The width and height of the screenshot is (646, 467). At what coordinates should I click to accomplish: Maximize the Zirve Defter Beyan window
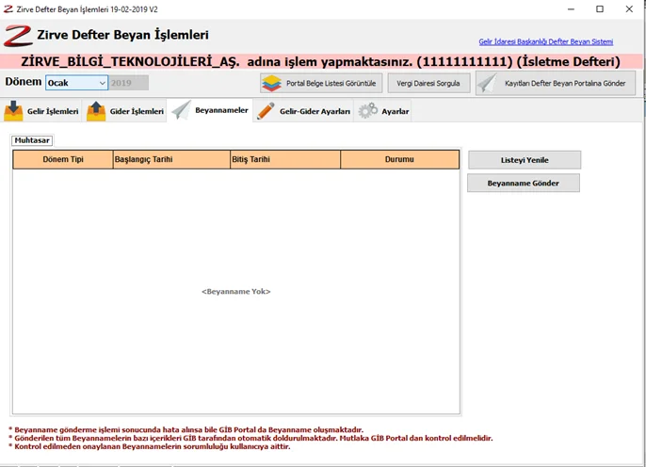[x=600, y=9]
